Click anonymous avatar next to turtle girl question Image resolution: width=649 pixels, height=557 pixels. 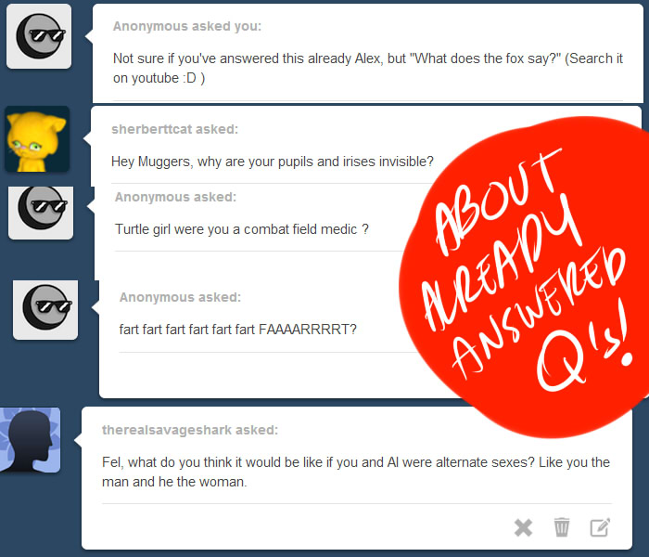coord(41,213)
